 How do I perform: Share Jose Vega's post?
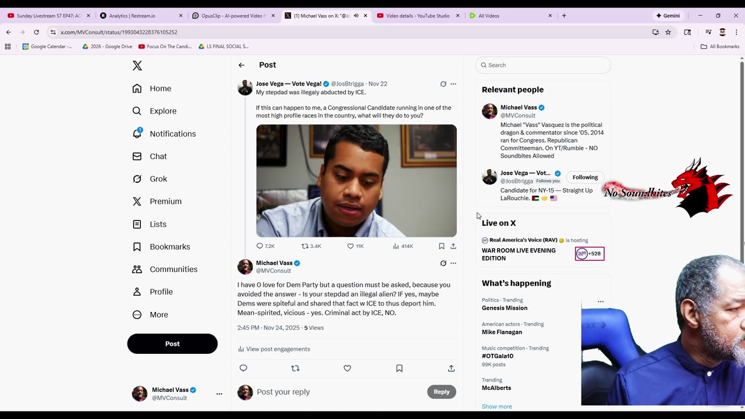pos(453,246)
